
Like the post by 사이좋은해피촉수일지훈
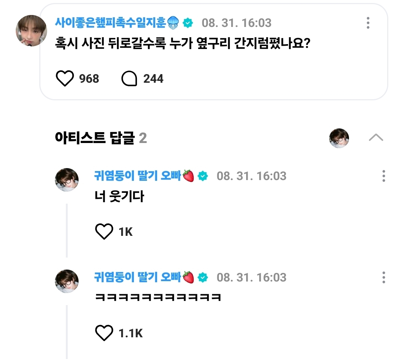point(65,79)
